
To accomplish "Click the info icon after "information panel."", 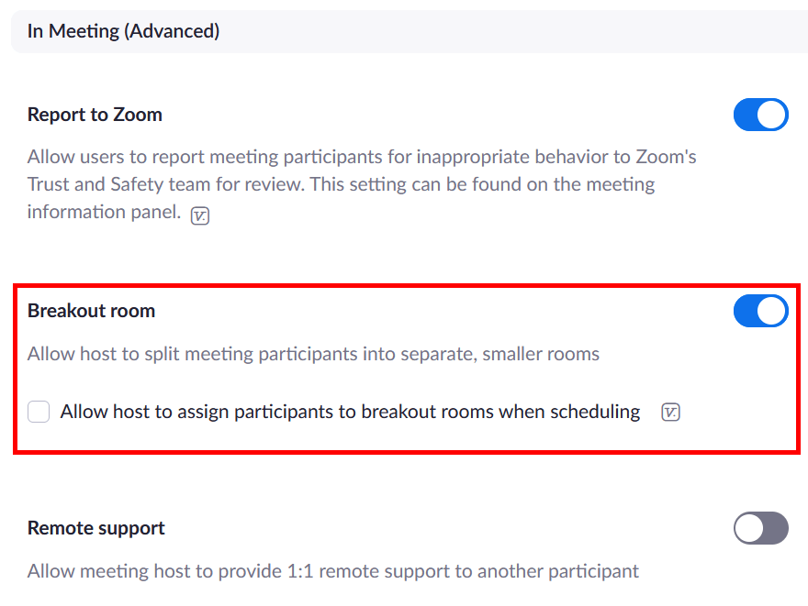I will (199, 216).
